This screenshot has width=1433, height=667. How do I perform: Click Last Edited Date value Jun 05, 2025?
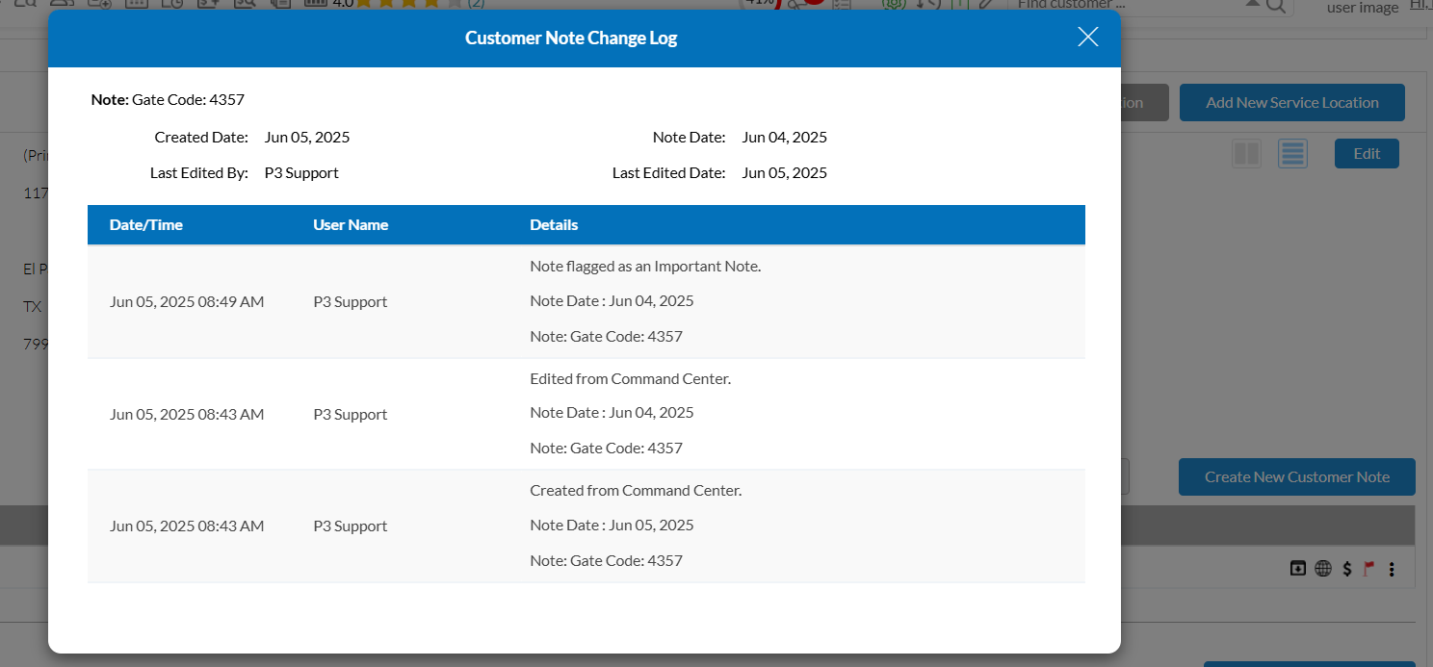point(784,173)
